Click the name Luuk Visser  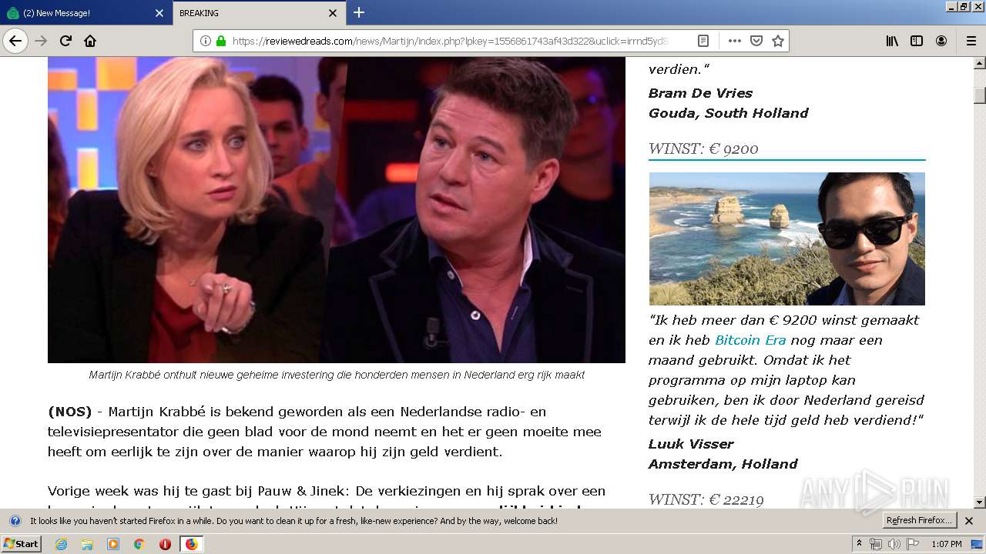pos(691,444)
